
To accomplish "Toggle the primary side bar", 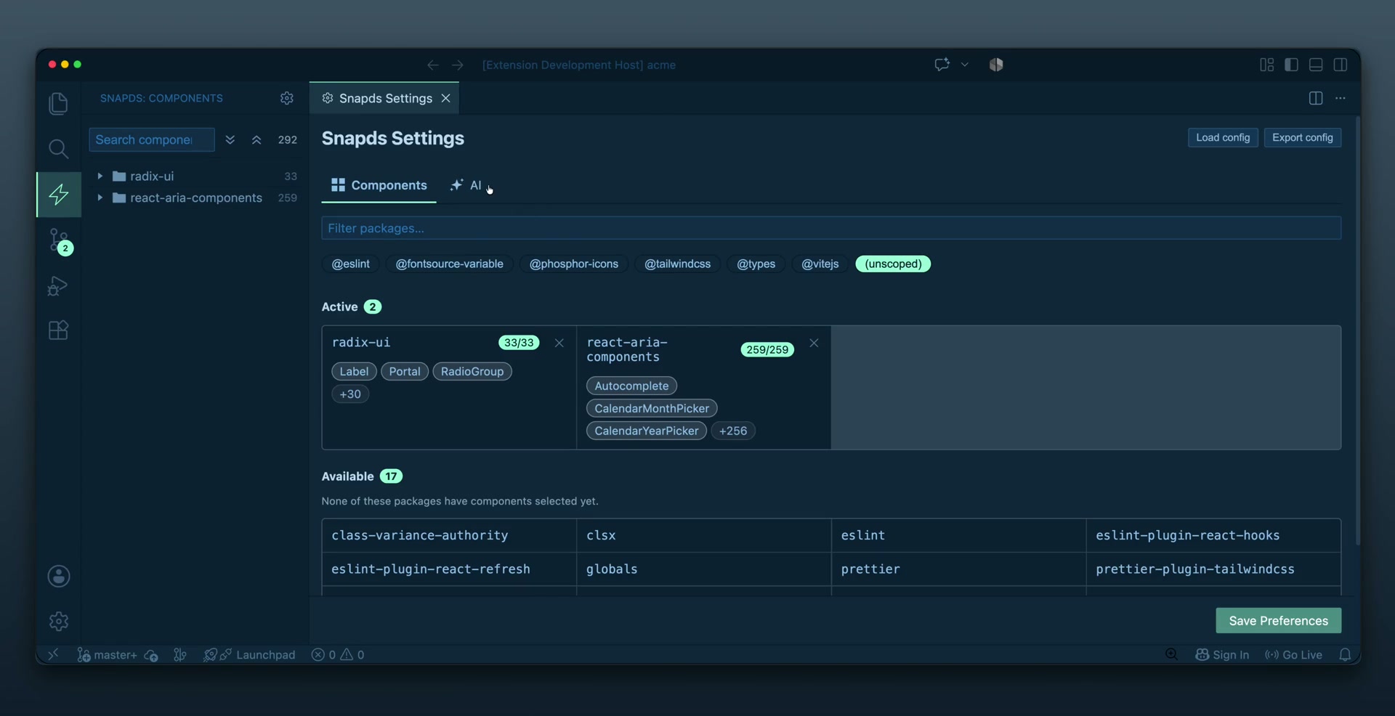I will tap(1291, 65).
